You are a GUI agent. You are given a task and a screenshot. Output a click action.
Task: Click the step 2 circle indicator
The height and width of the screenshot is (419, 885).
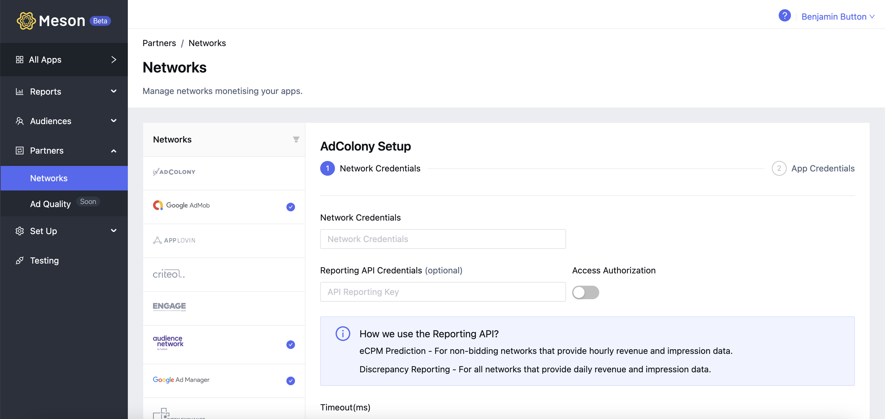(779, 168)
